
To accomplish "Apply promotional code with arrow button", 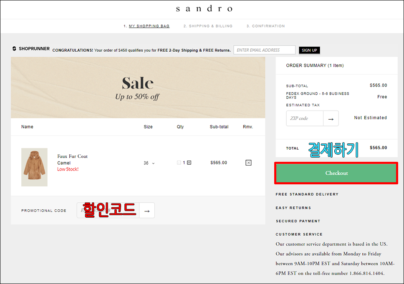I will 147,211.
